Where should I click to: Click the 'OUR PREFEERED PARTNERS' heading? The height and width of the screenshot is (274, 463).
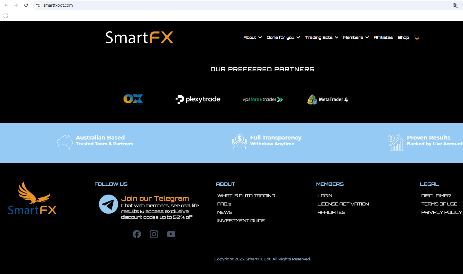coord(262,69)
